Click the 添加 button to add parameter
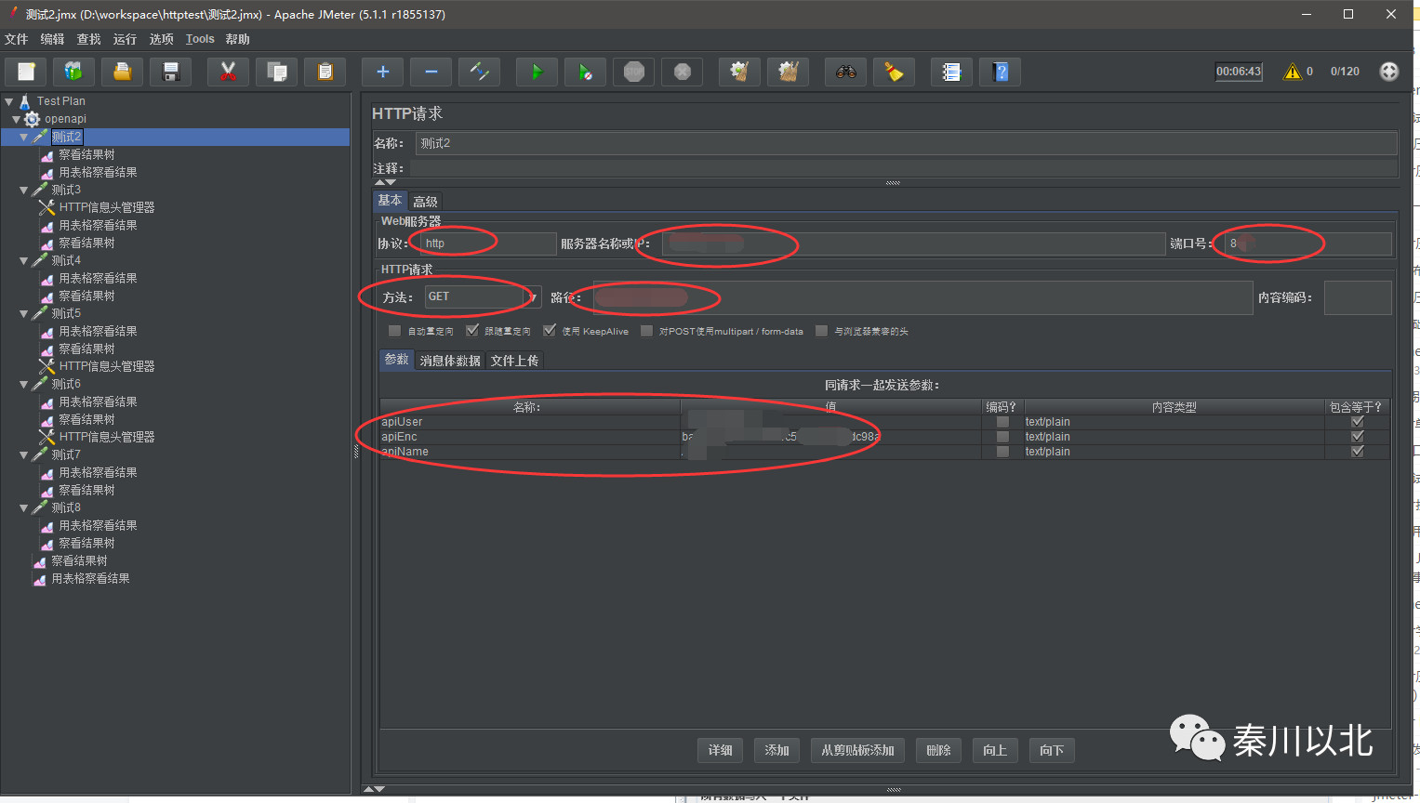 (776, 750)
